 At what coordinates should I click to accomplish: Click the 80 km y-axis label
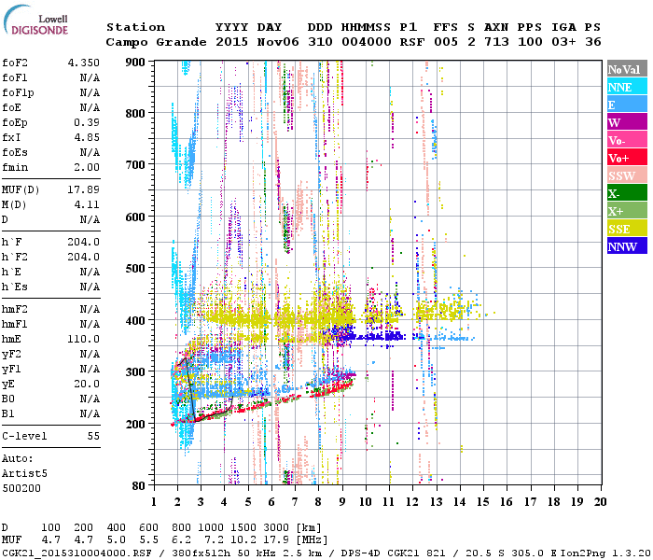coord(139,485)
